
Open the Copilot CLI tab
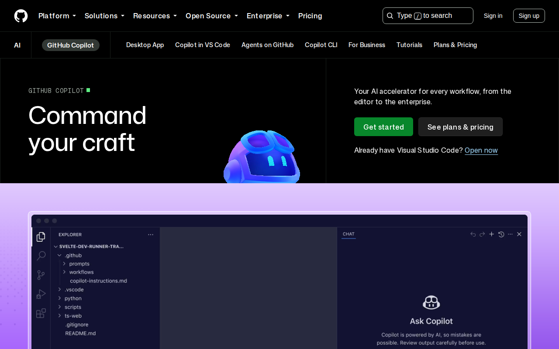coord(321,45)
